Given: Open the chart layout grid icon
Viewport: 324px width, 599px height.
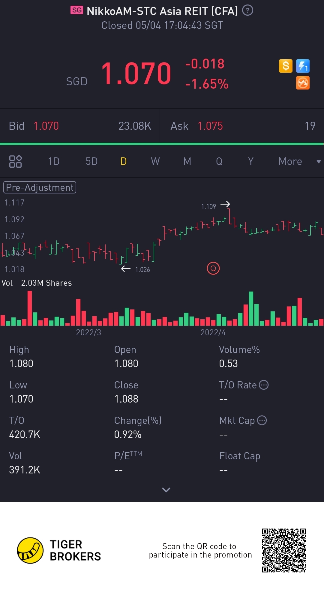Looking at the screenshot, I should click(16, 161).
